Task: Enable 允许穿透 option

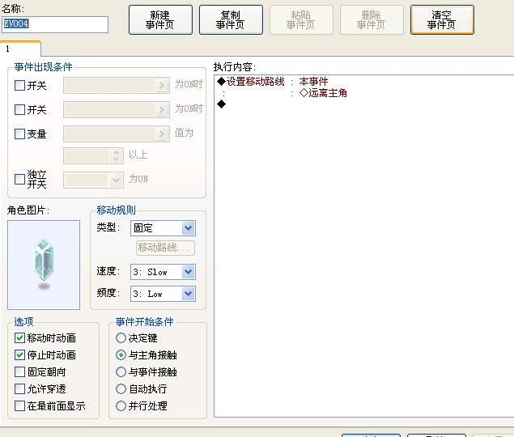Action: coord(19,388)
